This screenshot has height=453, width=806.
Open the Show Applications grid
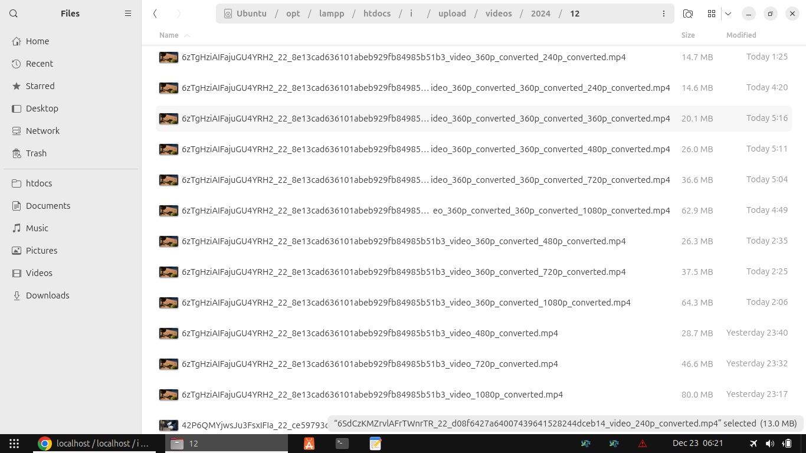coord(14,444)
